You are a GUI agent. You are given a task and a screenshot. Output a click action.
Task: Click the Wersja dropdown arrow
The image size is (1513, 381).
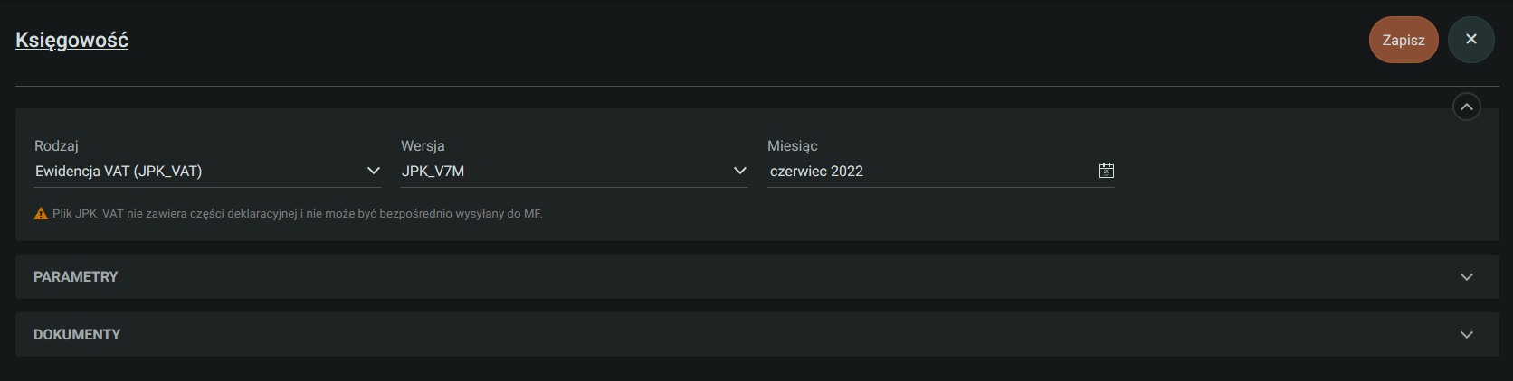click(x=739, y=171)
